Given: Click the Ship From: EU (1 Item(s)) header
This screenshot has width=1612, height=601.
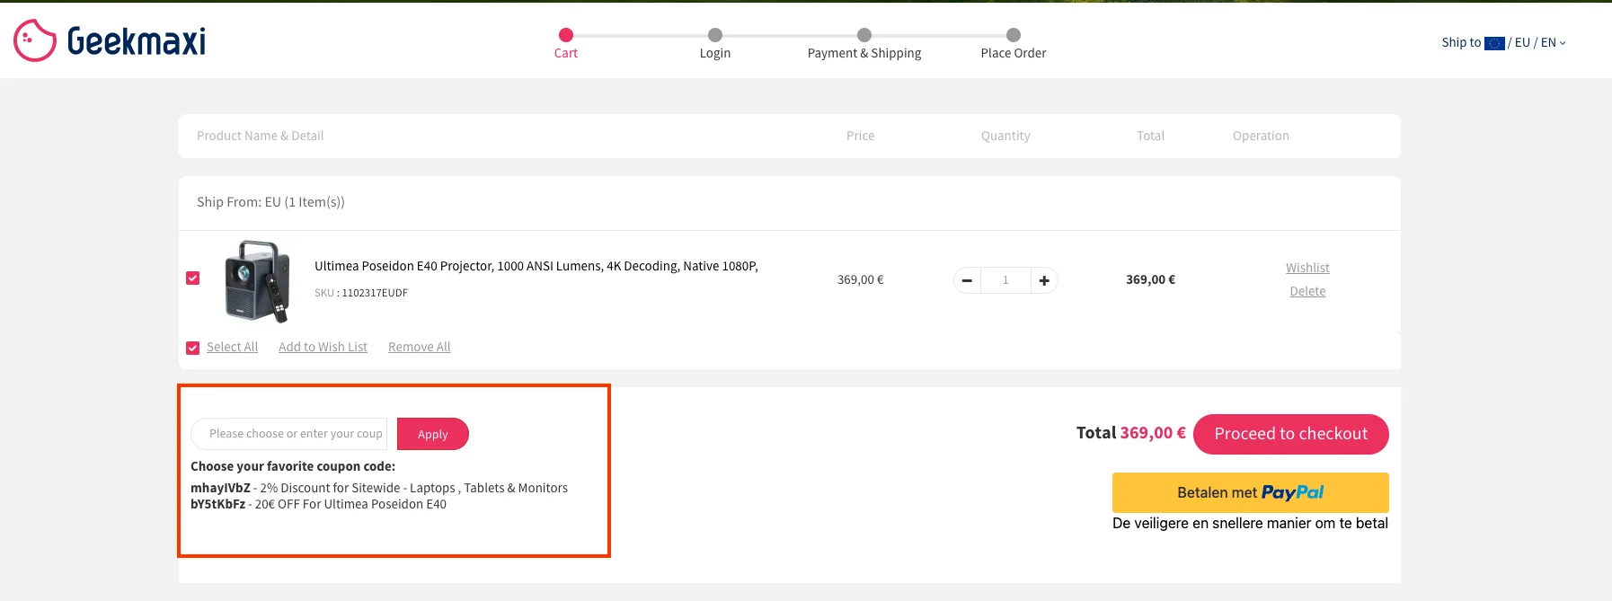Looking at the screenshot, I should (270, 202).
